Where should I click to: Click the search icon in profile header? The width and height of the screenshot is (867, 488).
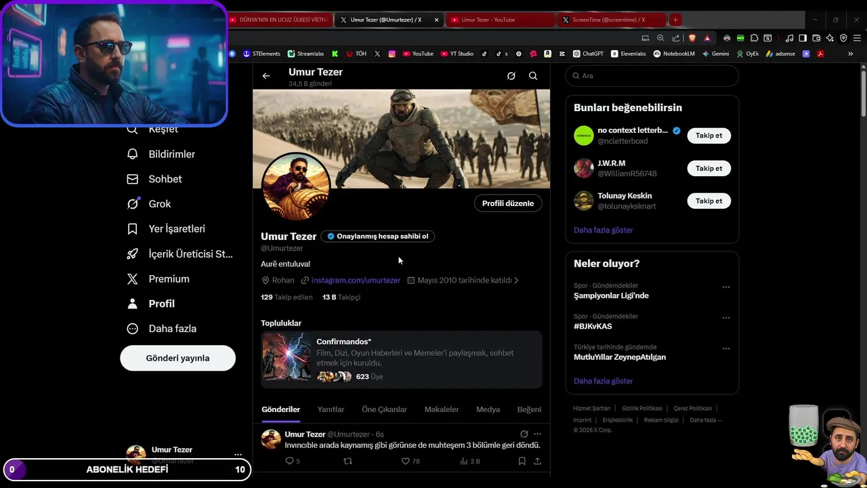coord(533,76)
